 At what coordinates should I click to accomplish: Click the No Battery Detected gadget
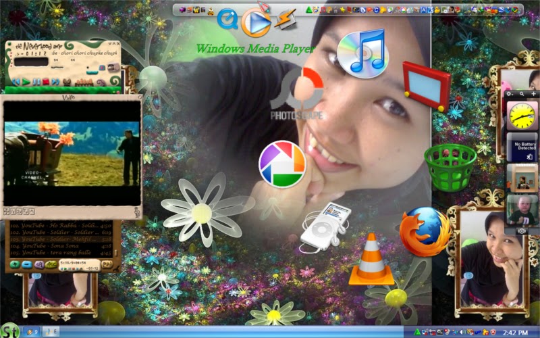[x=522, y=147]
